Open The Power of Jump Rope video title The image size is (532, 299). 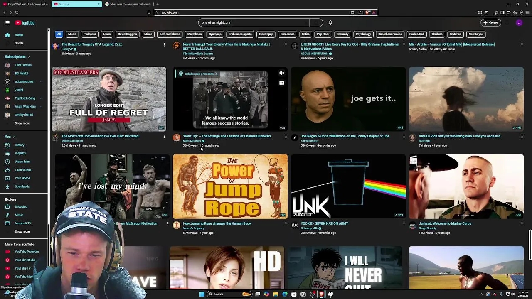217,223
